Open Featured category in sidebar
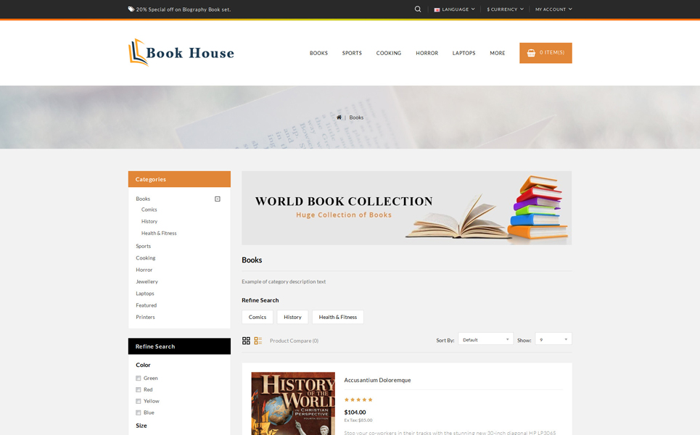Image resolution: width=700 pixels, height=435 pixels. click(146, 306)
